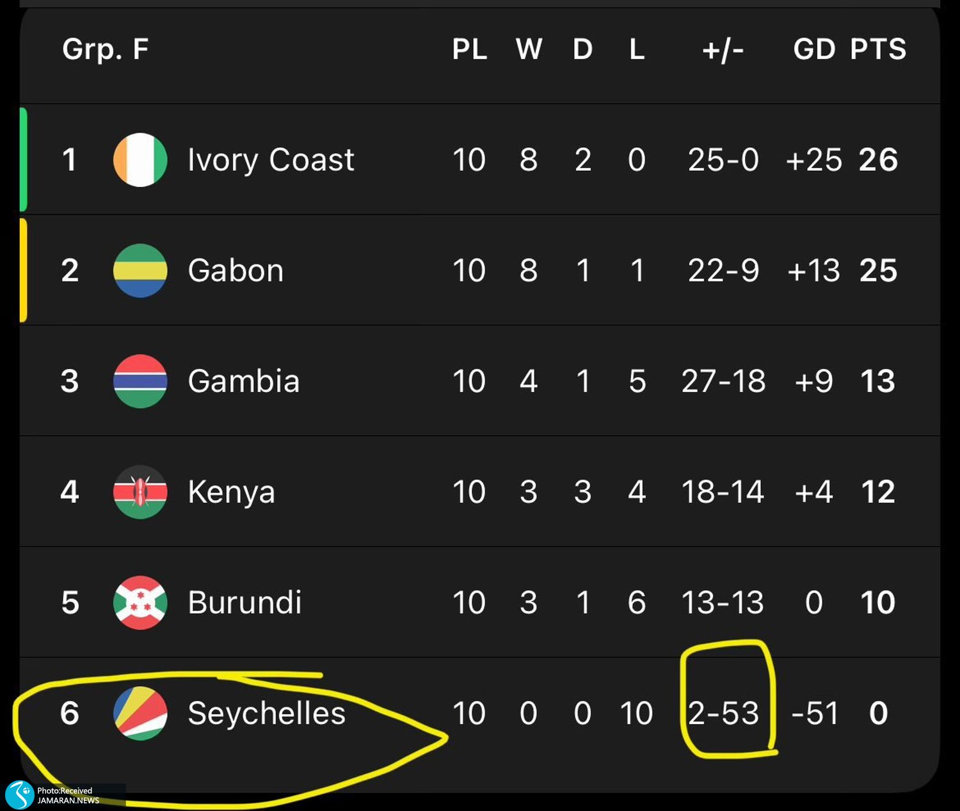The image size is (960, 811).
Task: Open the Burundi team name
Action: pyautogui.click(x=244, y=602)
